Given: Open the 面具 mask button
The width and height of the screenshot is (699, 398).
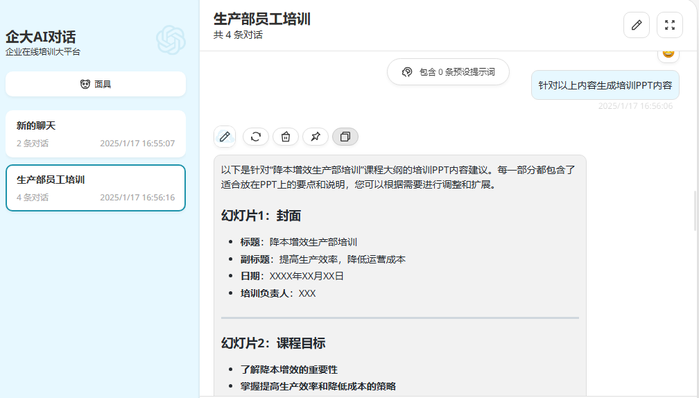Looking at the screenshot, I should [96, 84].
